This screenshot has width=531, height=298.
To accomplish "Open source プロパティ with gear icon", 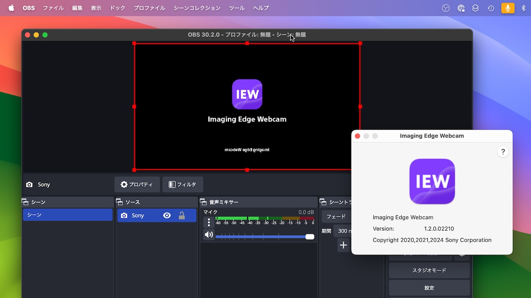I will pos(137,185).
